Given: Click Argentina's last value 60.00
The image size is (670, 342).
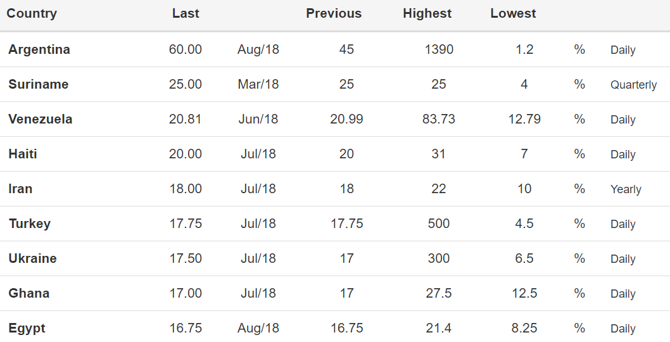Looking at the screenshot, I should pos(186,49).
